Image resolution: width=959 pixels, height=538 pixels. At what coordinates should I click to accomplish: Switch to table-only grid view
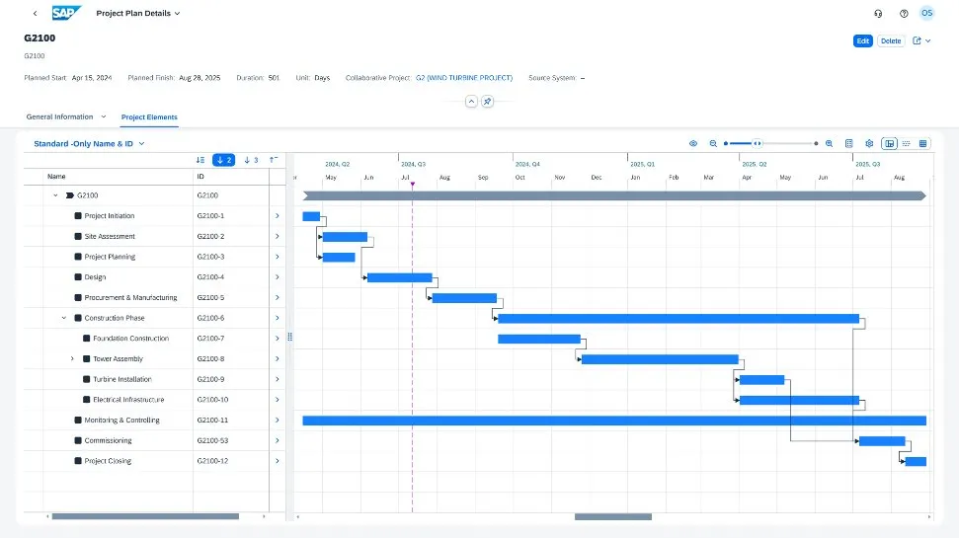[923, 144]
